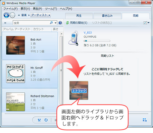Screen dimensions: 153x133
Task: Open help with the blue question mark
Action: tap(60, 23)
